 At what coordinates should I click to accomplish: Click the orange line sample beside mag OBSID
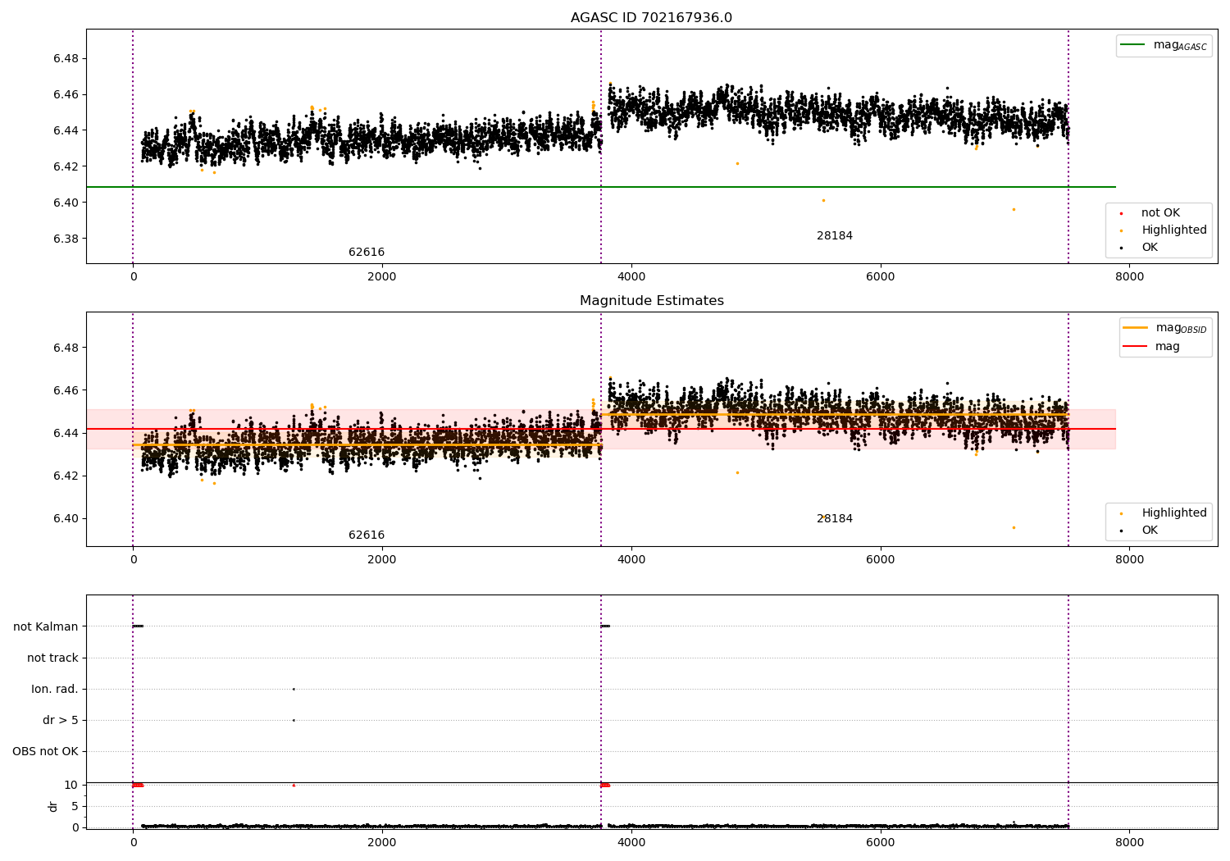click(1136, 328)
